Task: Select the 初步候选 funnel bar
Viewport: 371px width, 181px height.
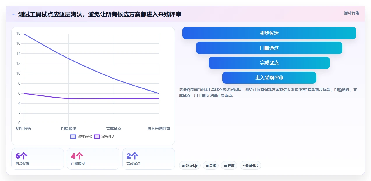Action: [269, 33]
